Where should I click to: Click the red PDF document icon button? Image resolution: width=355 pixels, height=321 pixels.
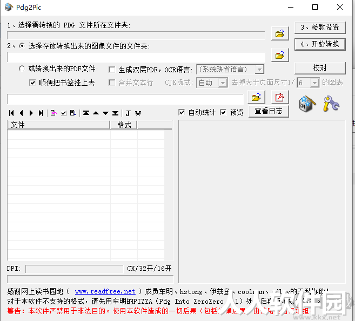coord(280,98)
